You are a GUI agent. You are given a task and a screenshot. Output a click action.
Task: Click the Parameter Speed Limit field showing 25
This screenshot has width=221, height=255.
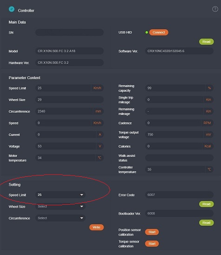[x=70, y=88]
